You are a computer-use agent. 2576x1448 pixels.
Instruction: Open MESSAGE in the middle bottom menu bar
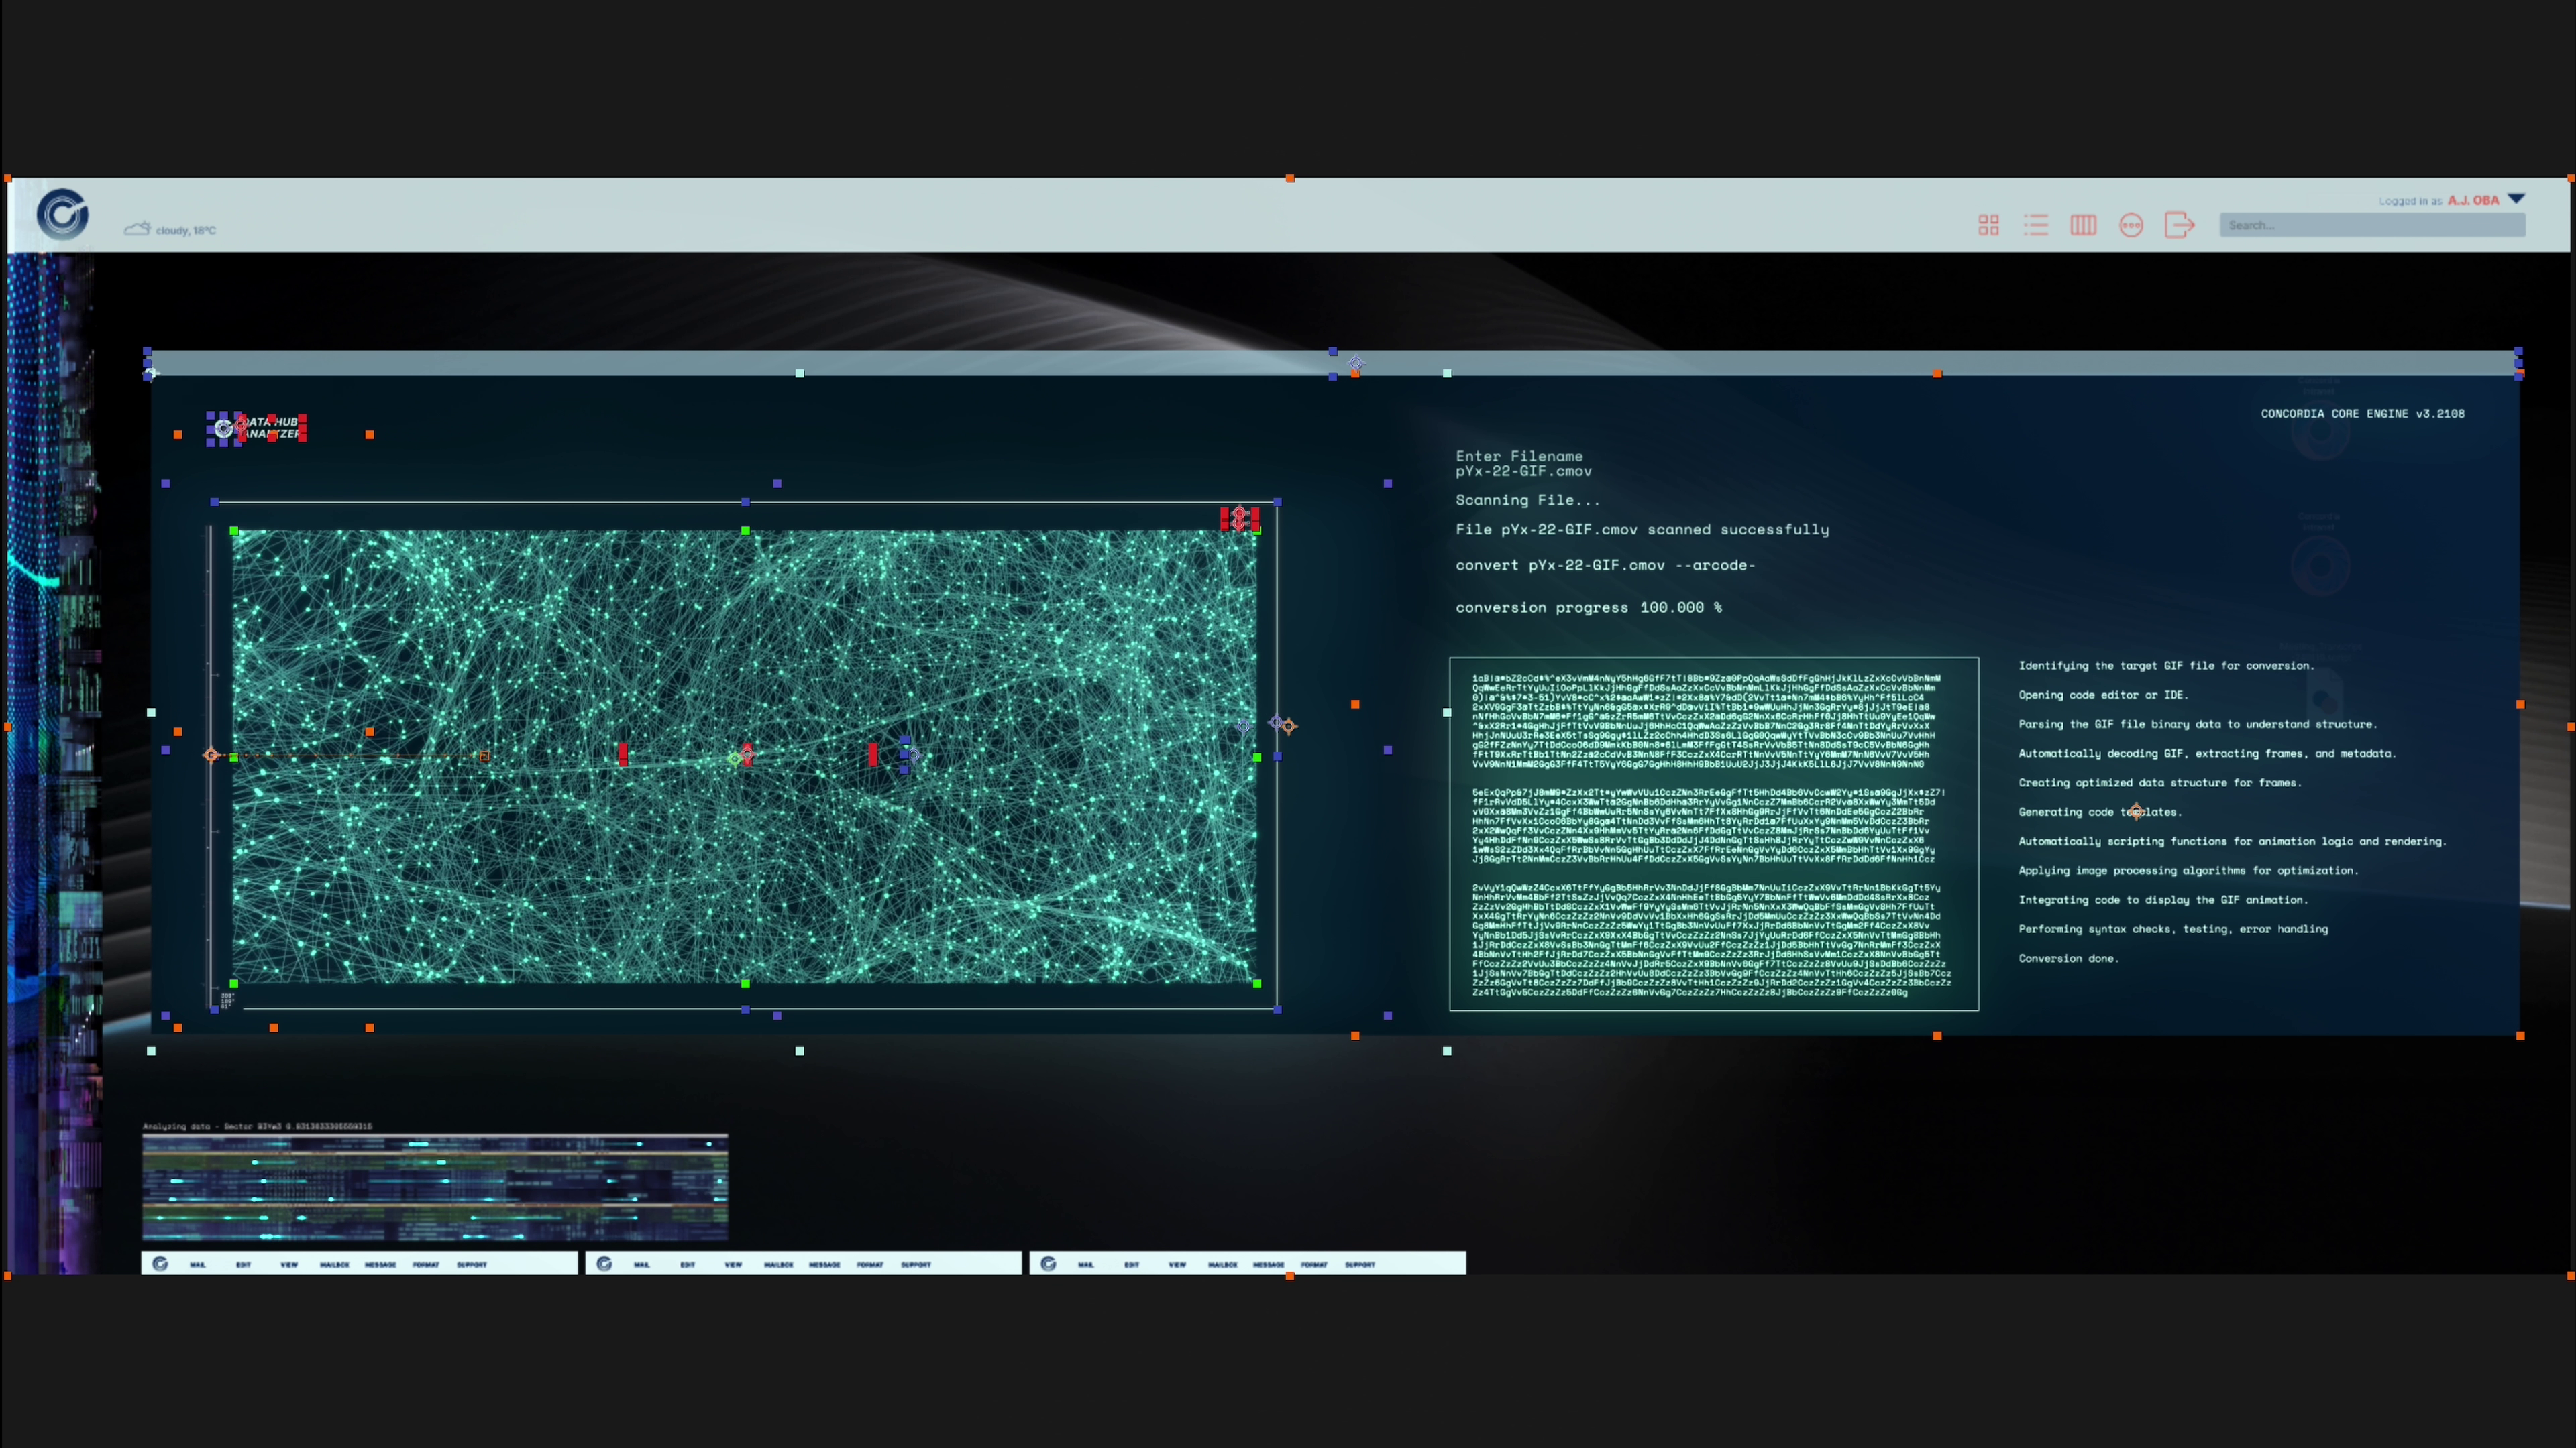pos(824,1265)
